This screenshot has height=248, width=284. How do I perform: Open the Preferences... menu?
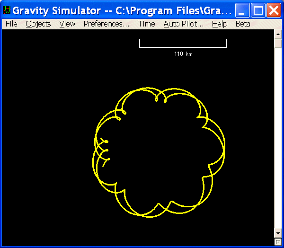106,24
